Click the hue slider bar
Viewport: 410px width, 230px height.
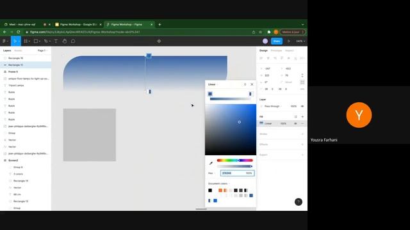(x=235, y=160)
